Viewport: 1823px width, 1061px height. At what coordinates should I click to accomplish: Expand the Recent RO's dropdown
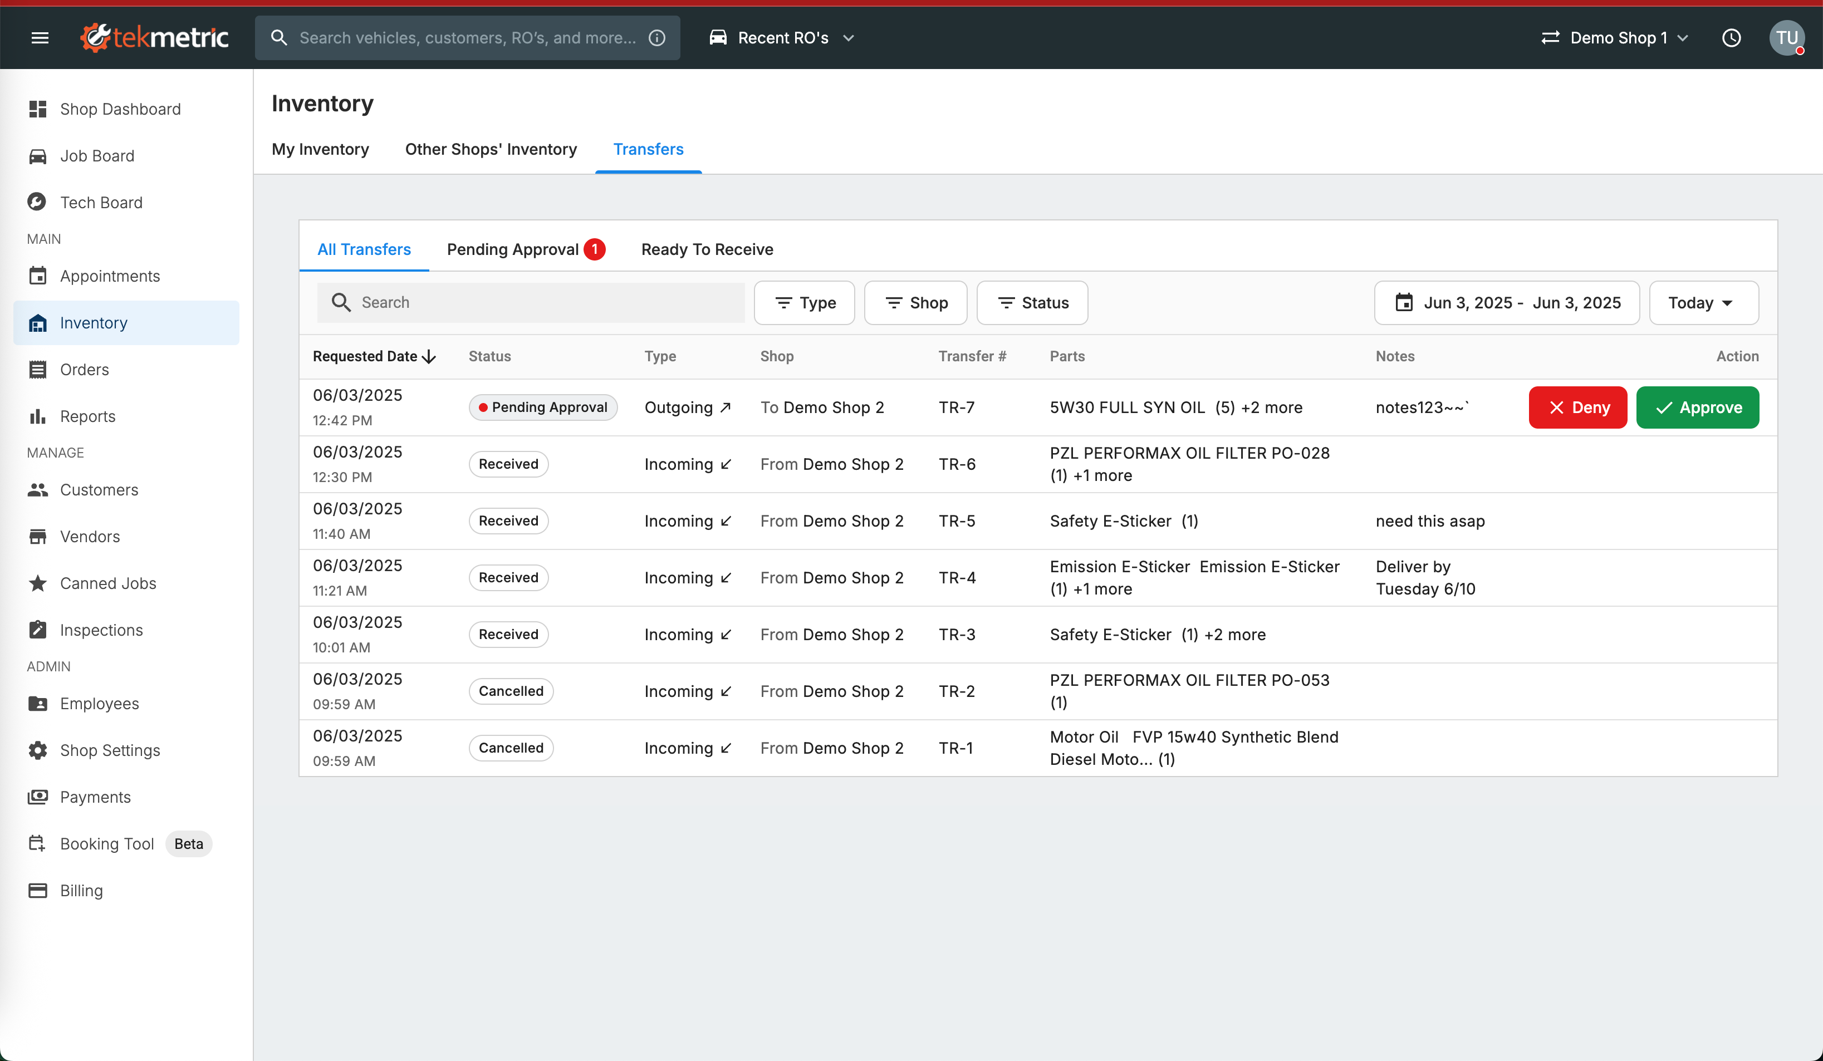(x=783, y=38)
